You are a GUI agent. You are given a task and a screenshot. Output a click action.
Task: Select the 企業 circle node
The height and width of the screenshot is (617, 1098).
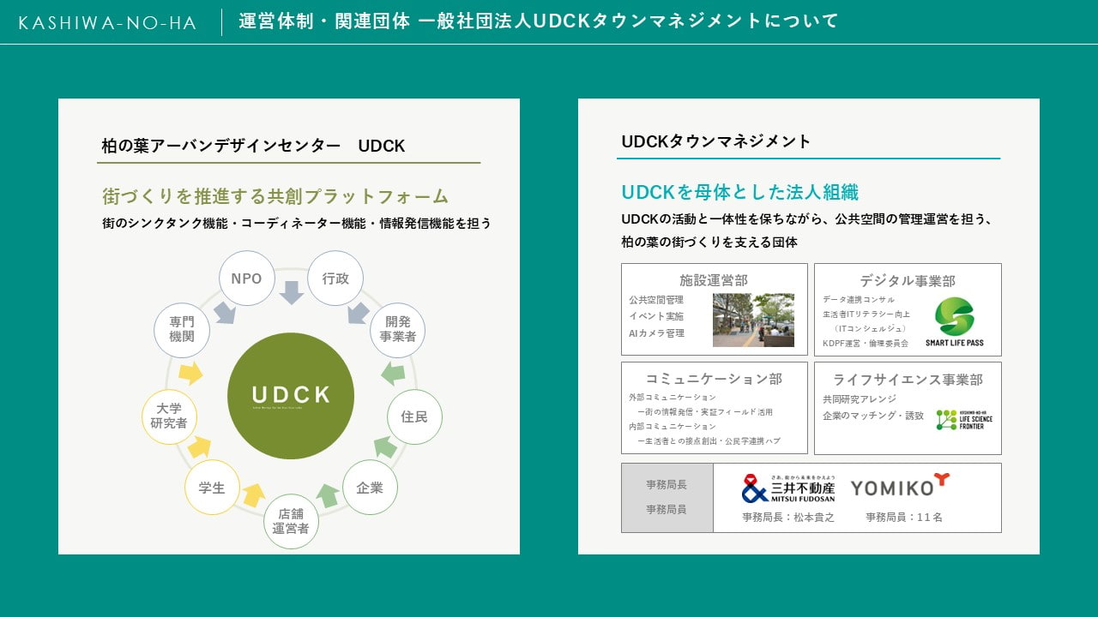(x=370, y=488)
